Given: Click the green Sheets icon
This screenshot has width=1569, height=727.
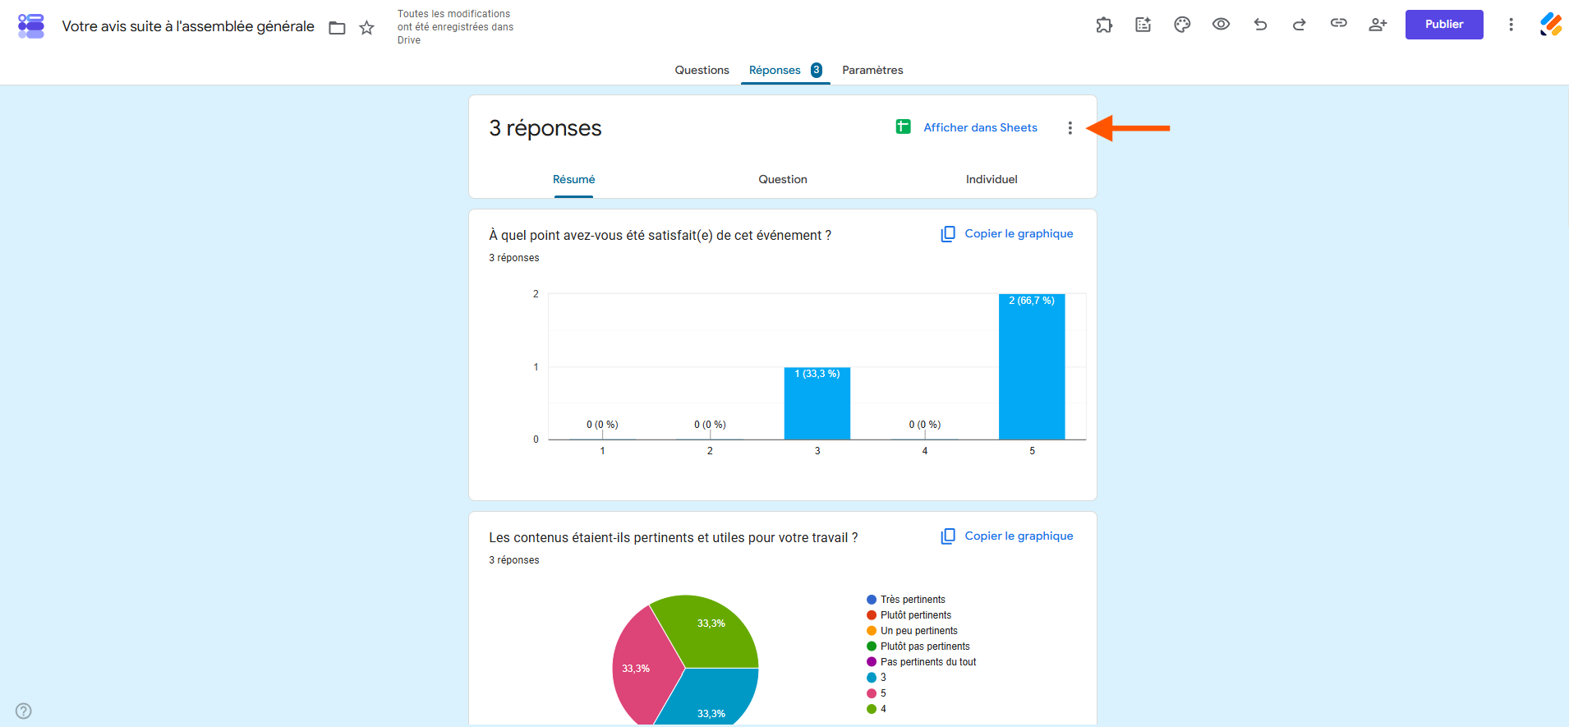Looking at the screenshot, I should click(903, 127).
